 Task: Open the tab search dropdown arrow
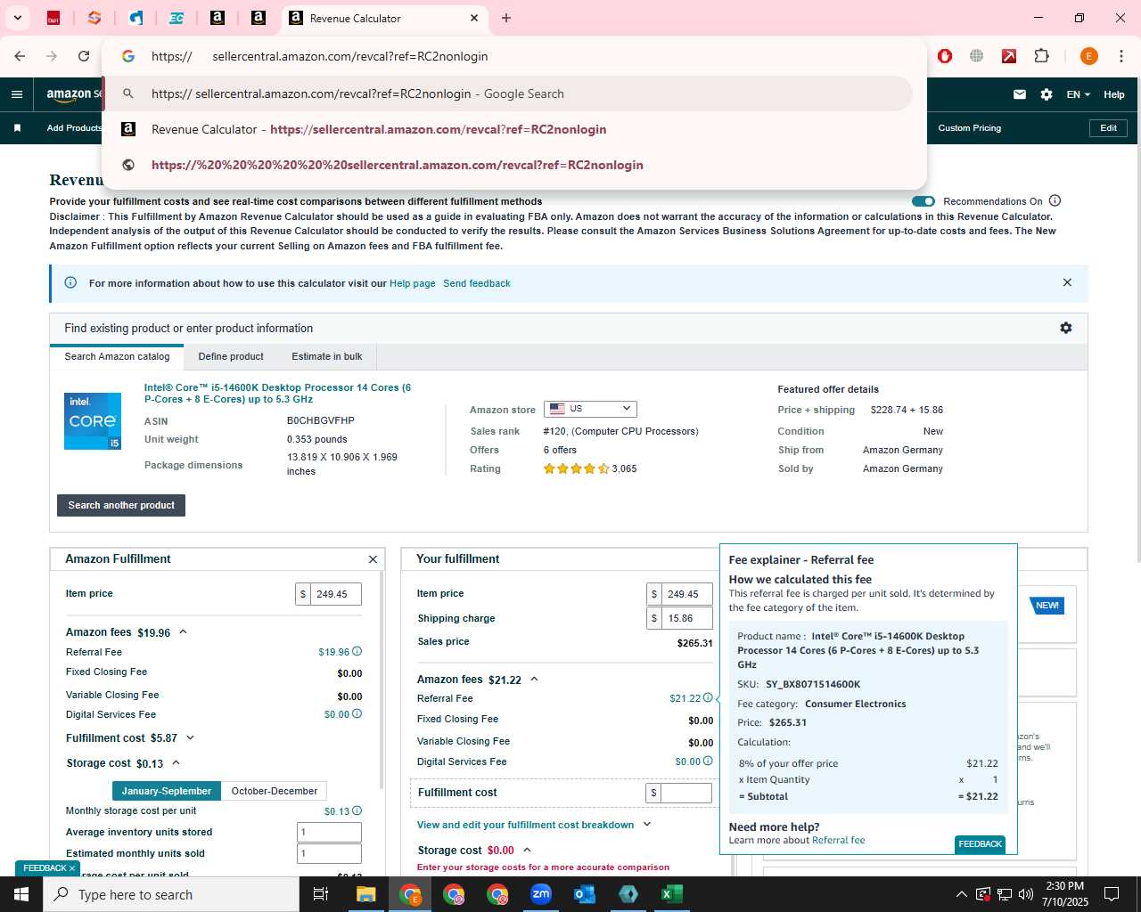[17, 18]
